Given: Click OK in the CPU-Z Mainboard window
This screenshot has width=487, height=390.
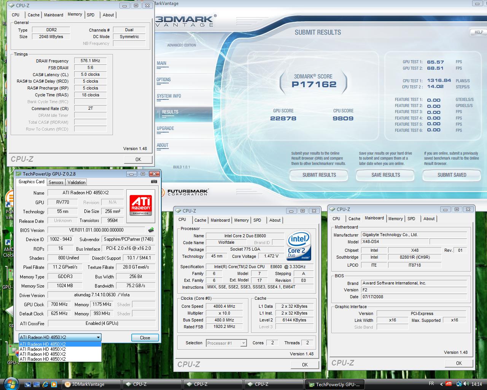Looking at the screenshot, I should (459, 363).
